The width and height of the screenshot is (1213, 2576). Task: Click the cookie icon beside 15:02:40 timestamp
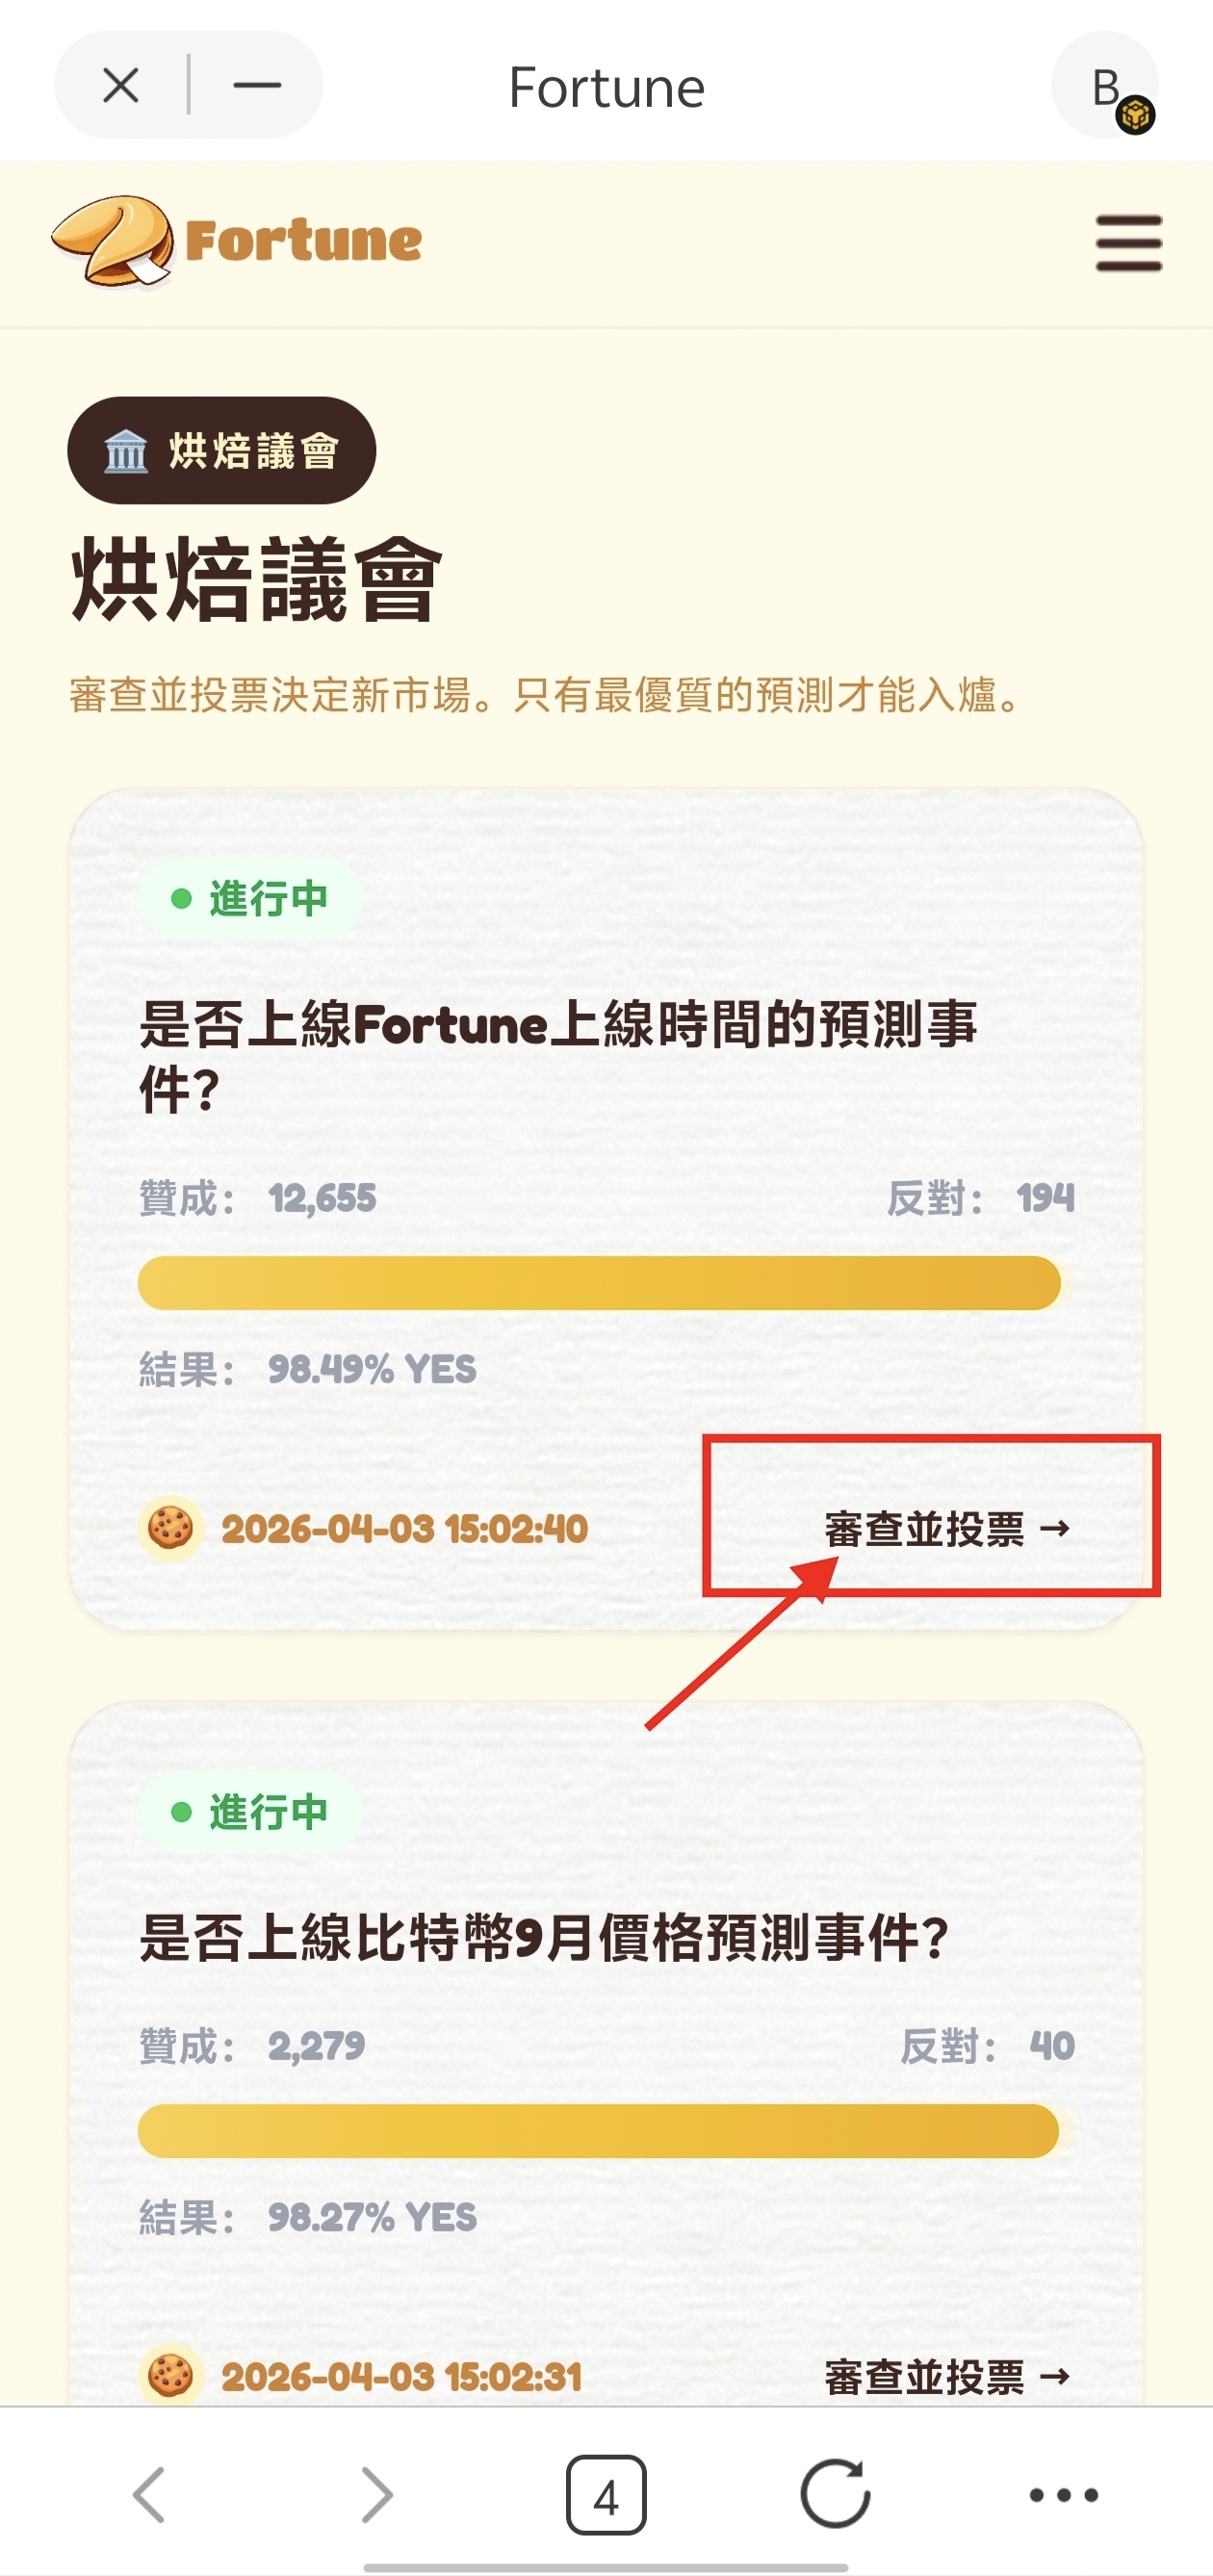(171, 1528)
